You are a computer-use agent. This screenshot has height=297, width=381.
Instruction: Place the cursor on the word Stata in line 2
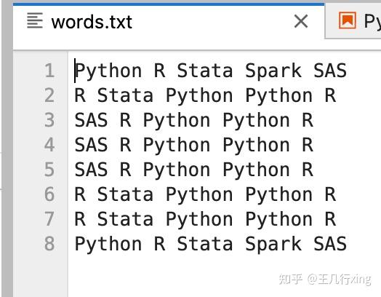[x=125, y=95]
